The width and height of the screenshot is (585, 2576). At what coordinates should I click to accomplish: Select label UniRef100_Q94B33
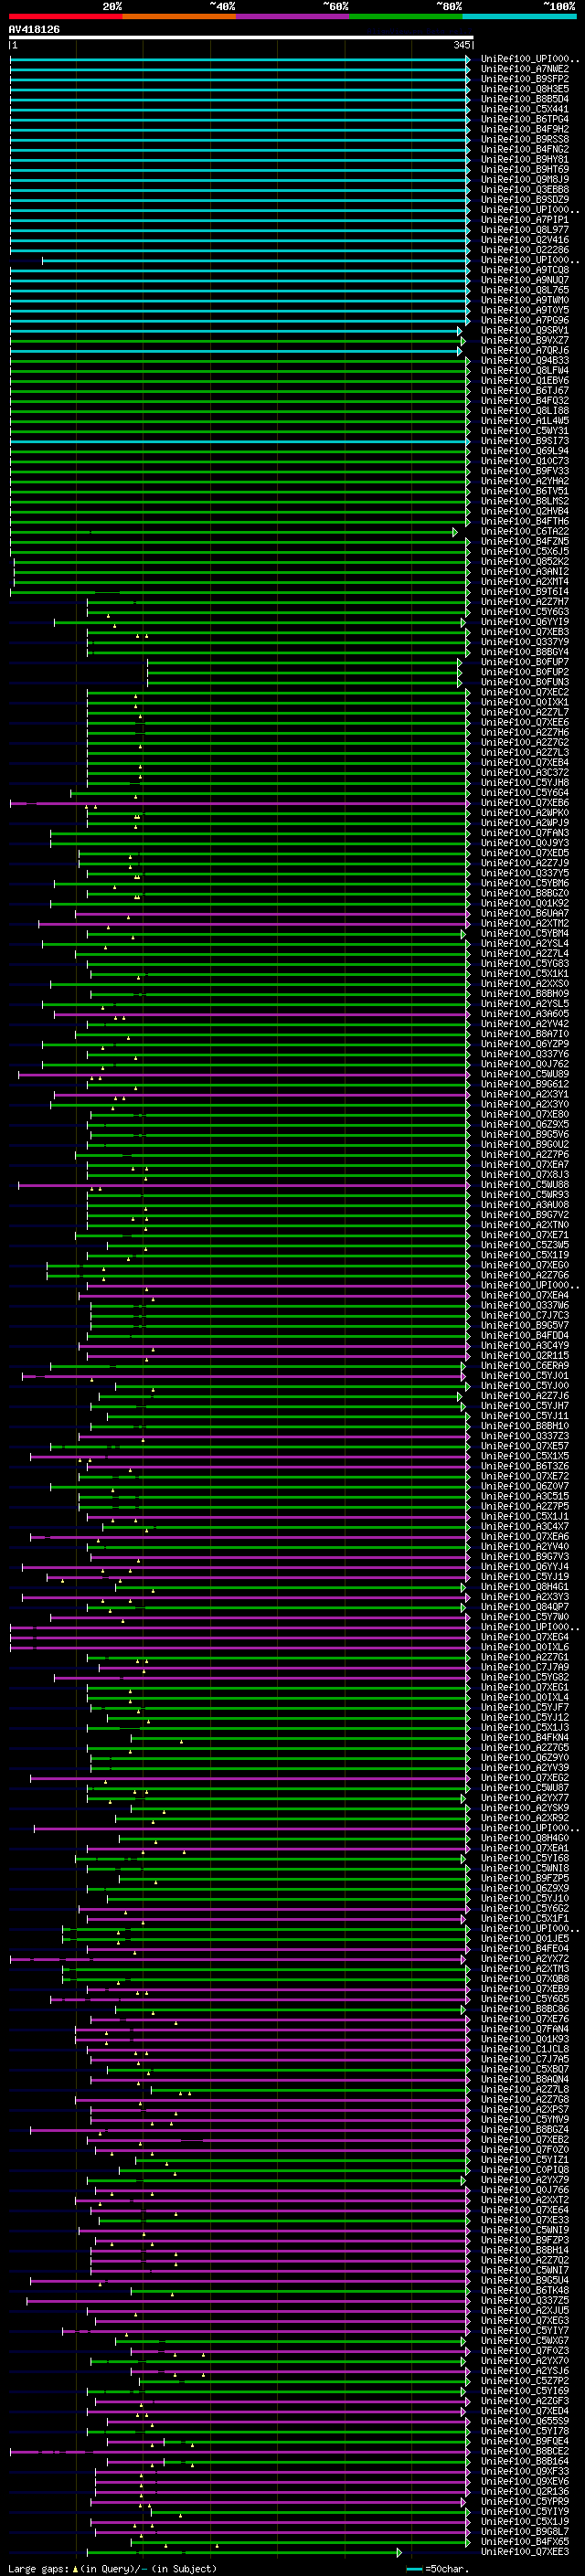click(525, 360)
